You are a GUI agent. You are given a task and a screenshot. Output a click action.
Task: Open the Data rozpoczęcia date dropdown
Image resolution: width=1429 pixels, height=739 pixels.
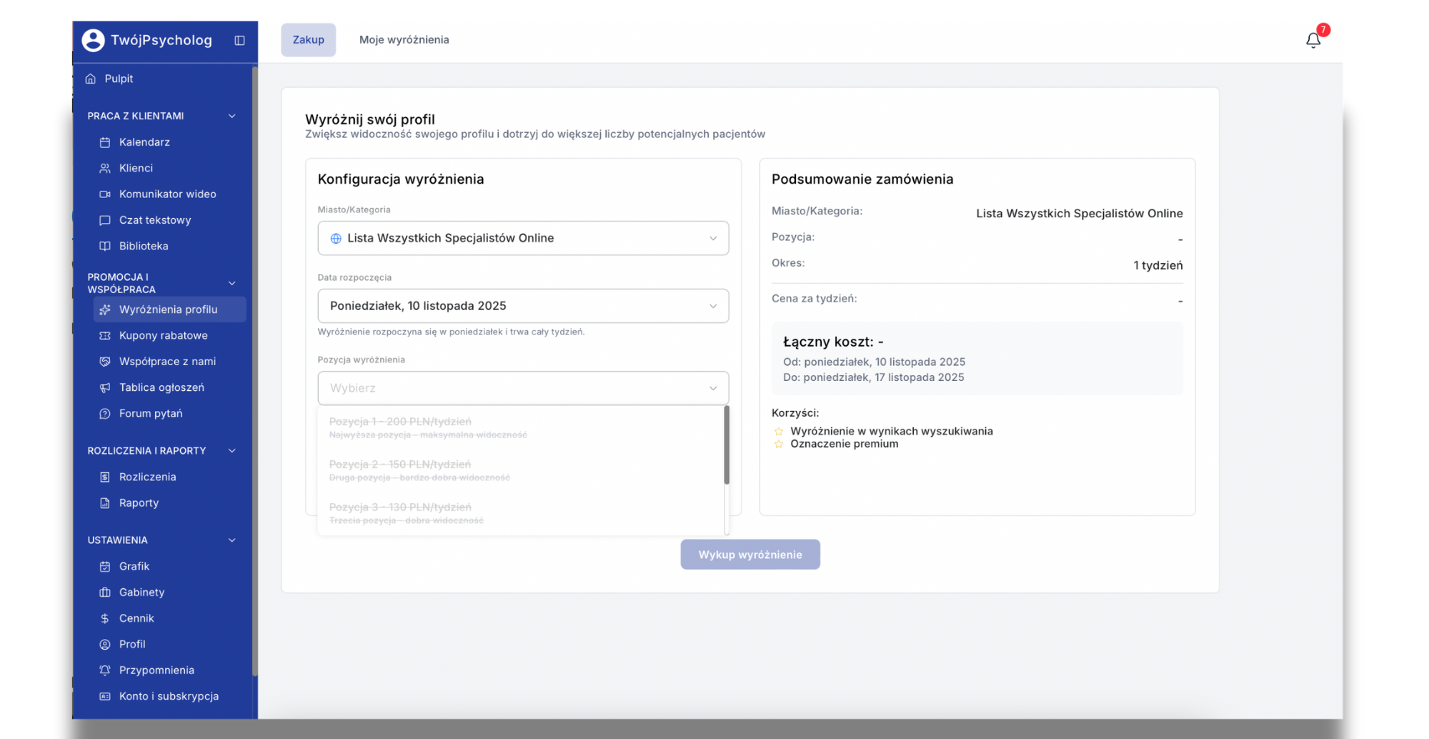522,306
